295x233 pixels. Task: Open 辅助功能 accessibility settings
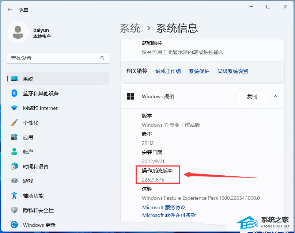[x=33, y=196]
